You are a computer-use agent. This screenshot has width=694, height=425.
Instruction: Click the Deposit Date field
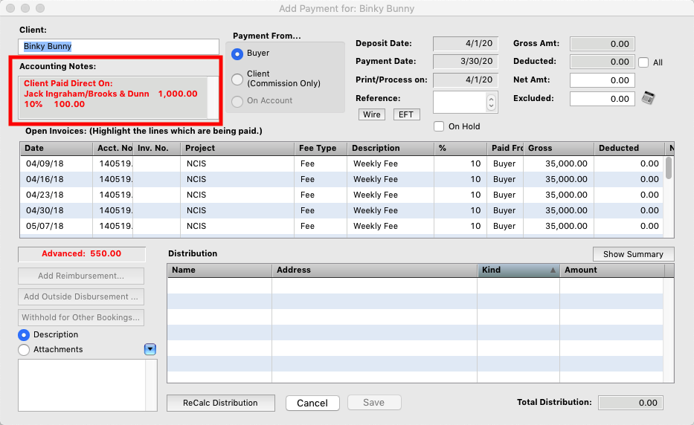[x=466, y=43]
